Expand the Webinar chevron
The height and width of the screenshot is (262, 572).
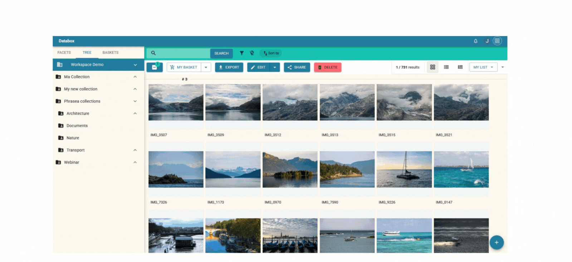click(x=135, y=162)
